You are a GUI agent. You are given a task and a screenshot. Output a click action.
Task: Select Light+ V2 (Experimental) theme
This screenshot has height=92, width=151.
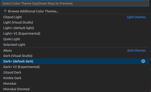(75, 34)
